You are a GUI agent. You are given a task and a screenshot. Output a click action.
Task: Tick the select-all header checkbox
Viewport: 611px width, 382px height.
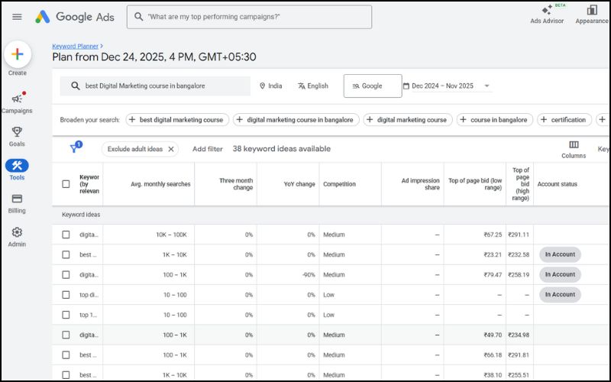click(66, 184)
